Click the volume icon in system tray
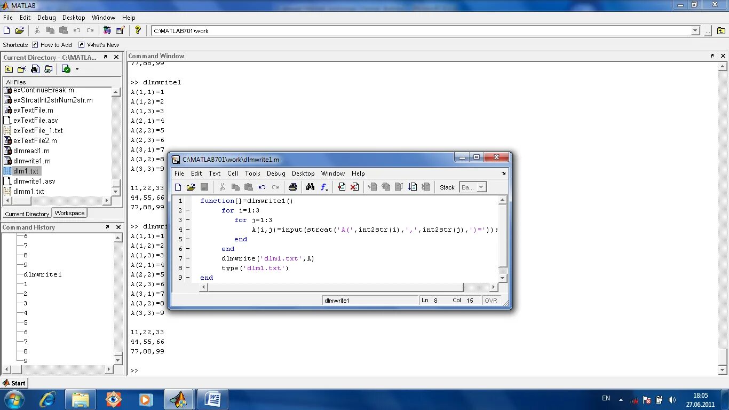Image resolution: width=729 pixels, height=410 pixels. (672, 399)
